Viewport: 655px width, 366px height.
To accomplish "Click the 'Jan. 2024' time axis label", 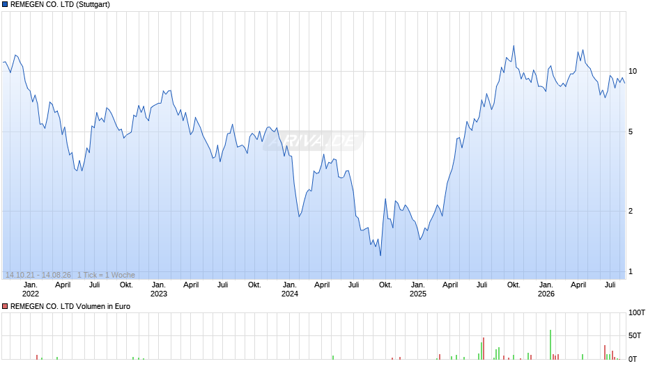I will pyautogui.click(x=289, y=289).
